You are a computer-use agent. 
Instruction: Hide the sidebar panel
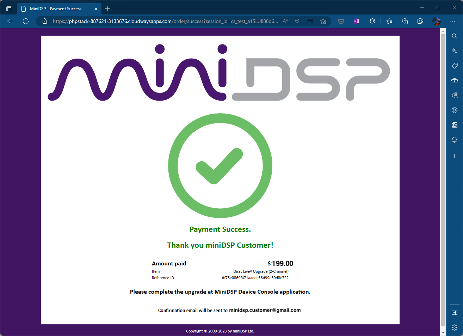(455, 313)
